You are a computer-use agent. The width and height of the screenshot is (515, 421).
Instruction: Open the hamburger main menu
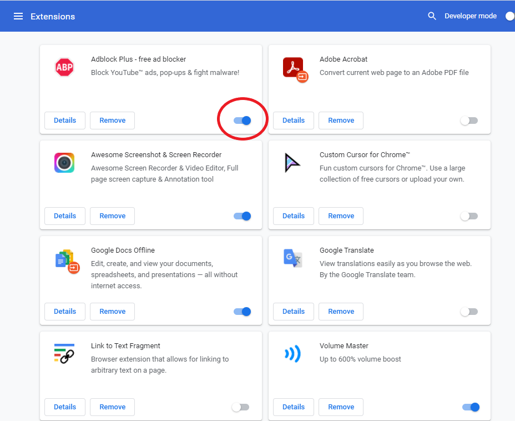[x=18, y=16]
